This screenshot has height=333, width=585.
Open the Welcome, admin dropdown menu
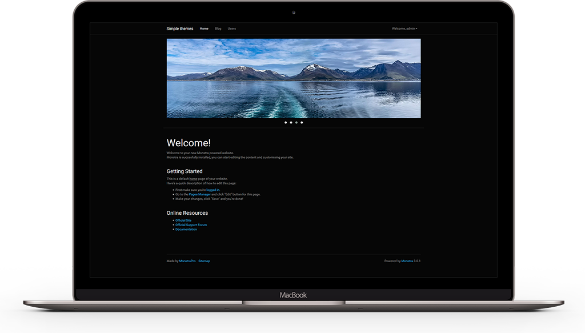coord(403,28)
